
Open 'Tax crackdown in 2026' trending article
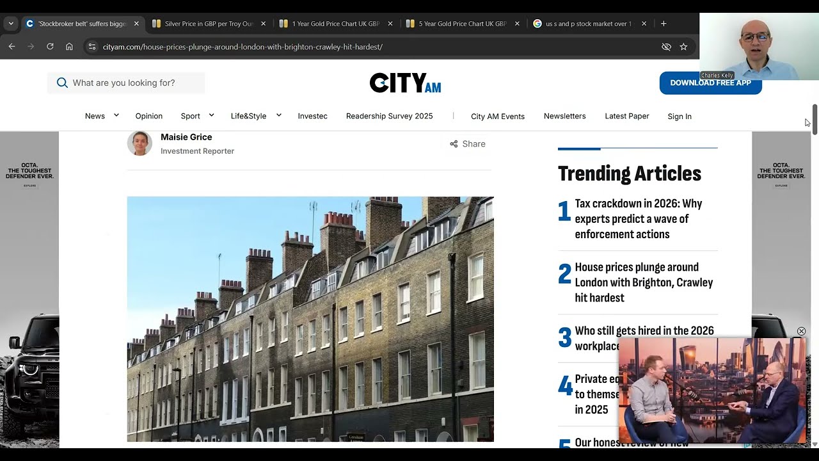639,218
